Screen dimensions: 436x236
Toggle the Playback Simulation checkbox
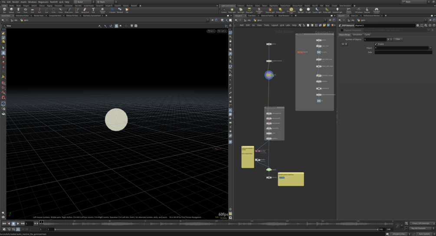[342, 30]
